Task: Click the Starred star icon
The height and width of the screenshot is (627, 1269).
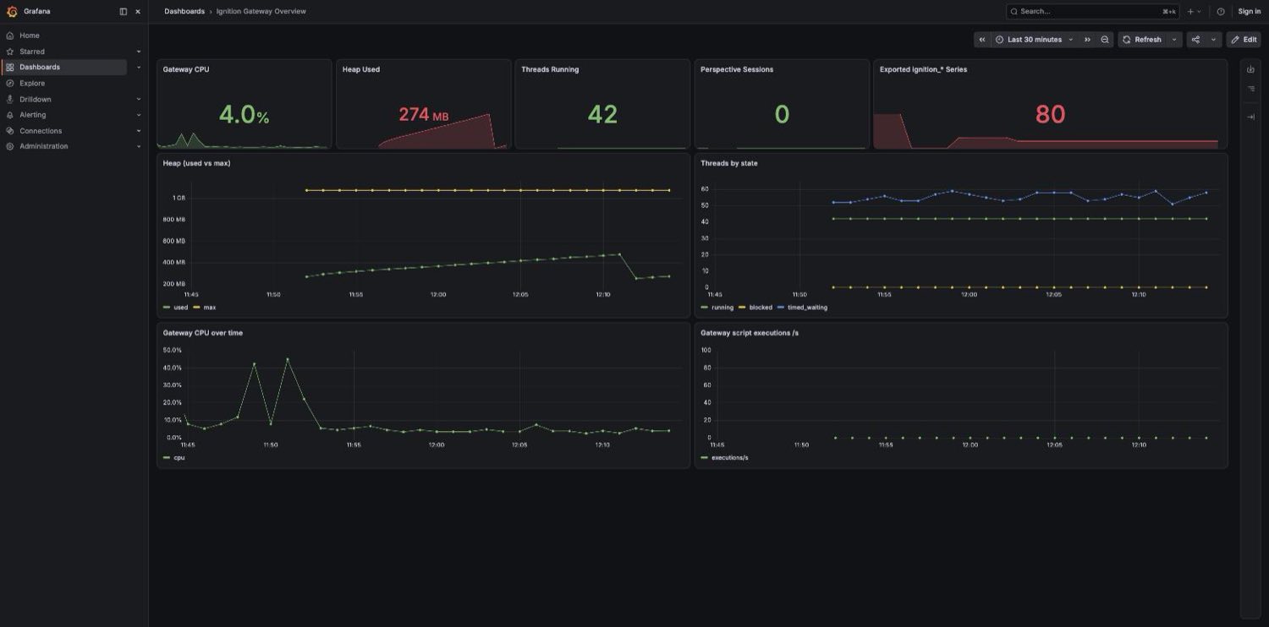Action: (x=10, y=52)
